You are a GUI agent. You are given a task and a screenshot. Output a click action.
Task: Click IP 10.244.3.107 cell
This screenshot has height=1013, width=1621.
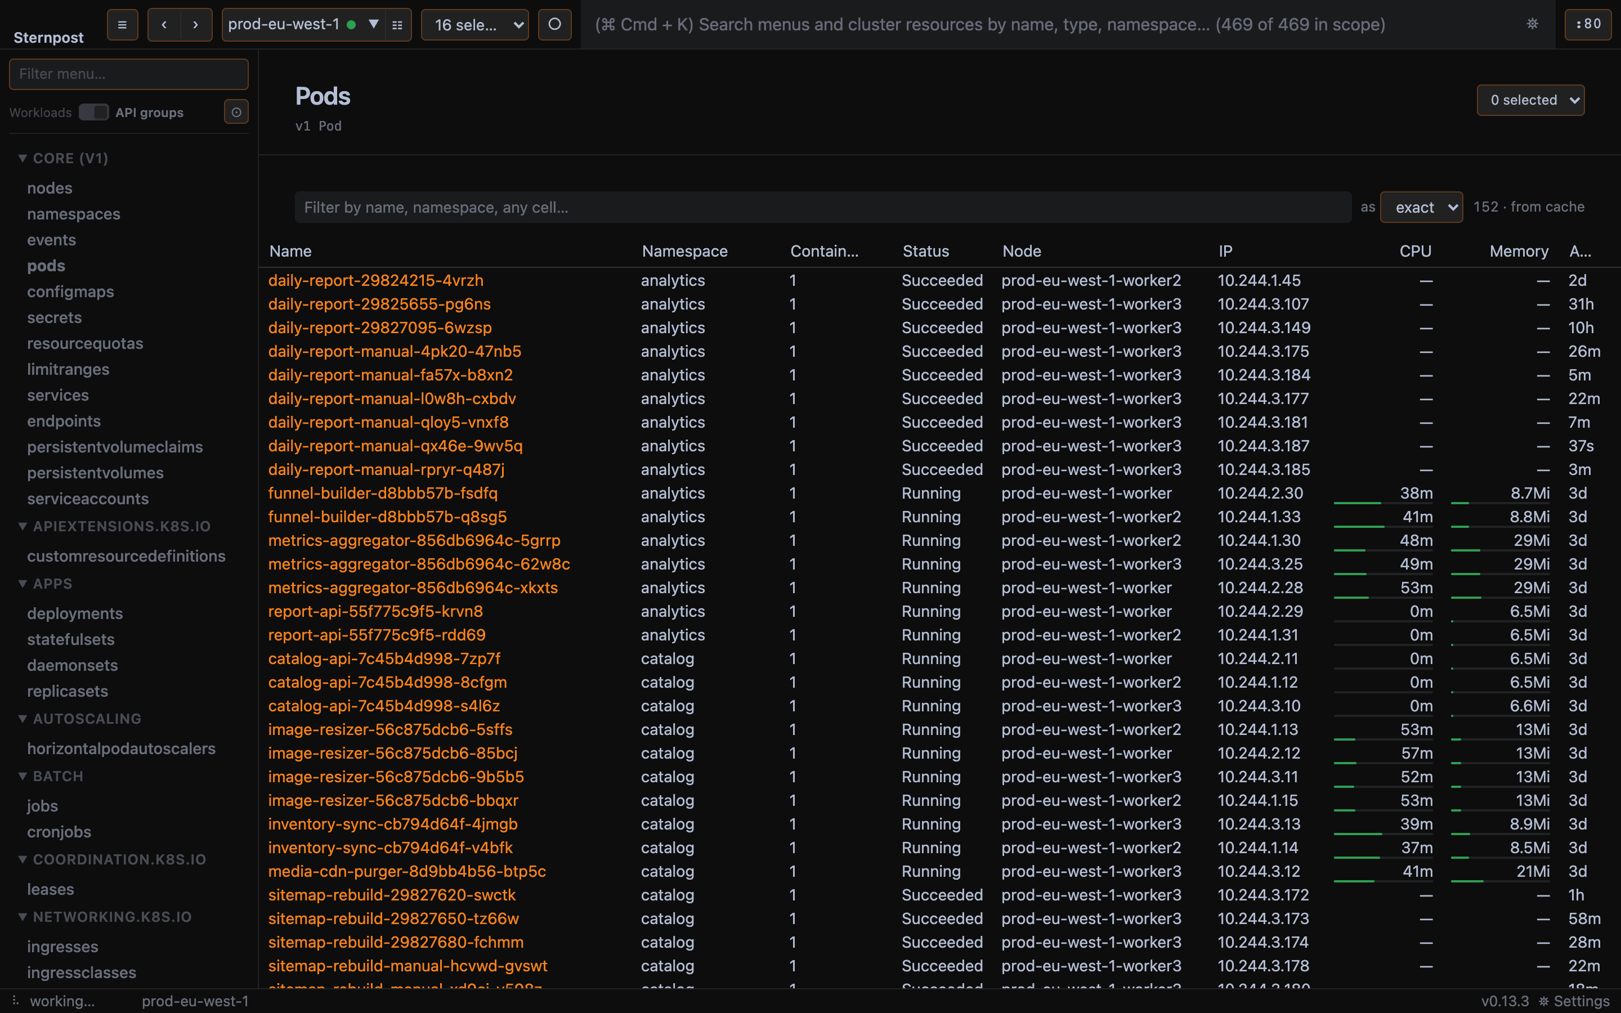pyautogui.click(x=1262, y=303)
